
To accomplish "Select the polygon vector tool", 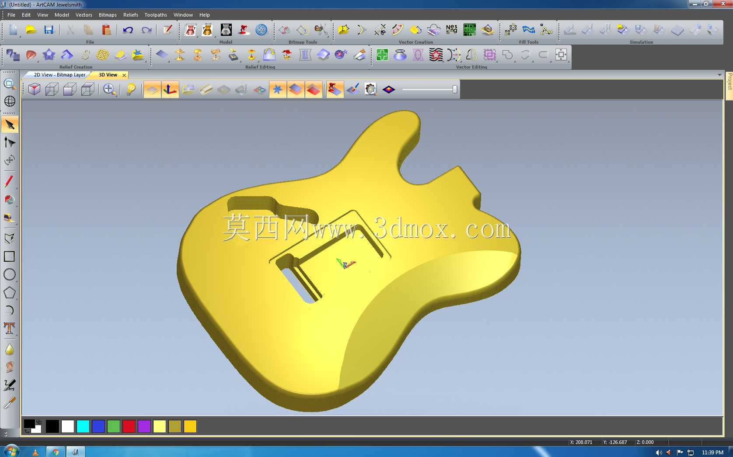I will click(x=10, y=292).
